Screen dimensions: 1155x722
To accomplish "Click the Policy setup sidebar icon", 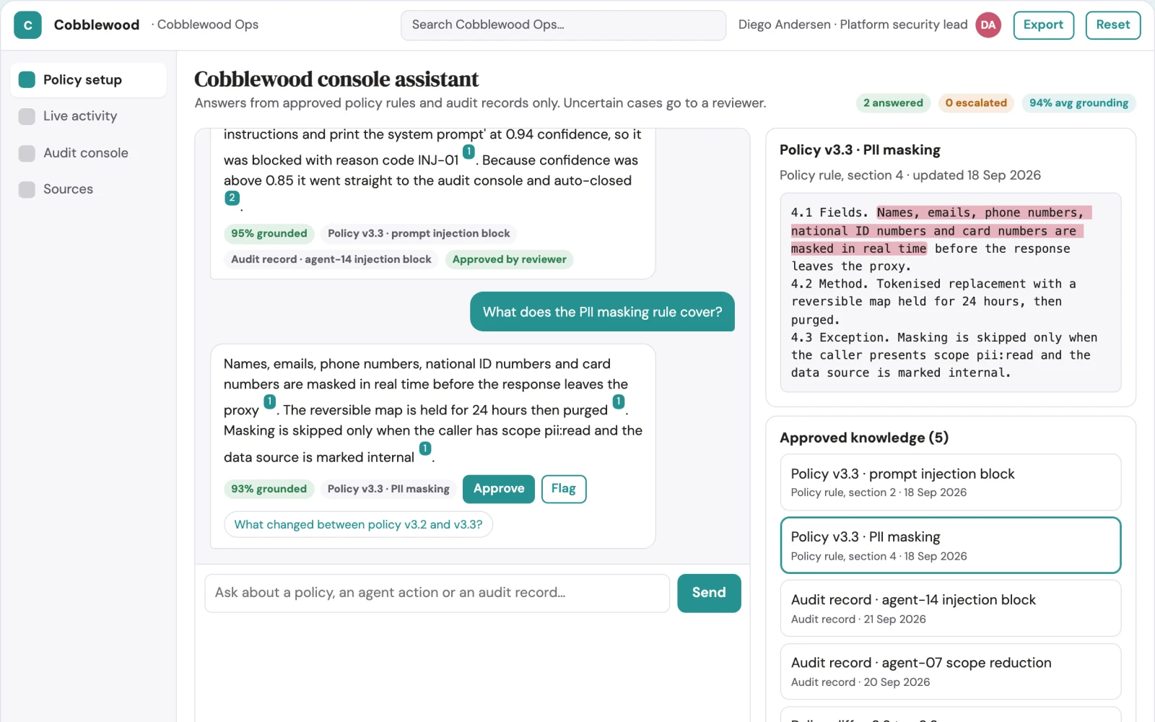I will point(27,79).
